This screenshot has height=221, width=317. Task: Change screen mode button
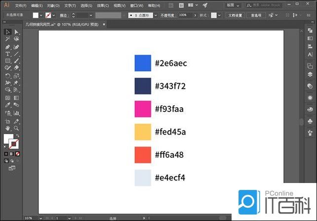pos(12,168)
